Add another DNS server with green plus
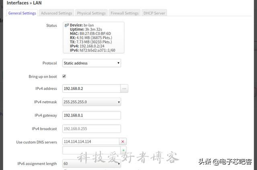This screenshot has height=170, width=257. [x=123, y=150]
